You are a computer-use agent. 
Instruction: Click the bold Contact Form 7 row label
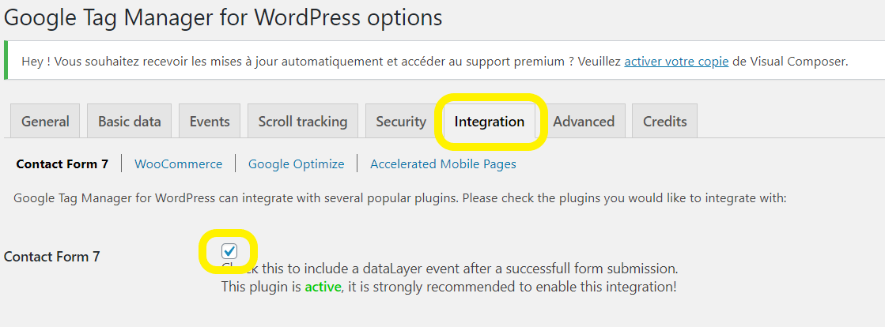(52, 256)
